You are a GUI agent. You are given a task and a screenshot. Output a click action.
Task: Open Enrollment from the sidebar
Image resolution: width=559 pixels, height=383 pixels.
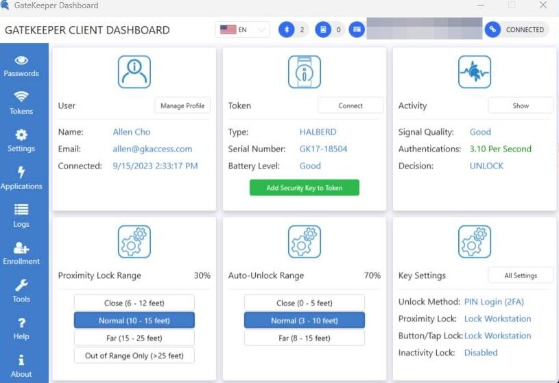tap(21, 254)
